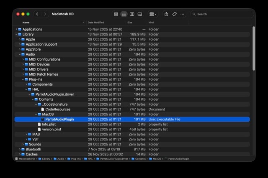Sort by the Kind column header
The image size is (268, 178).
pos(151,23)
